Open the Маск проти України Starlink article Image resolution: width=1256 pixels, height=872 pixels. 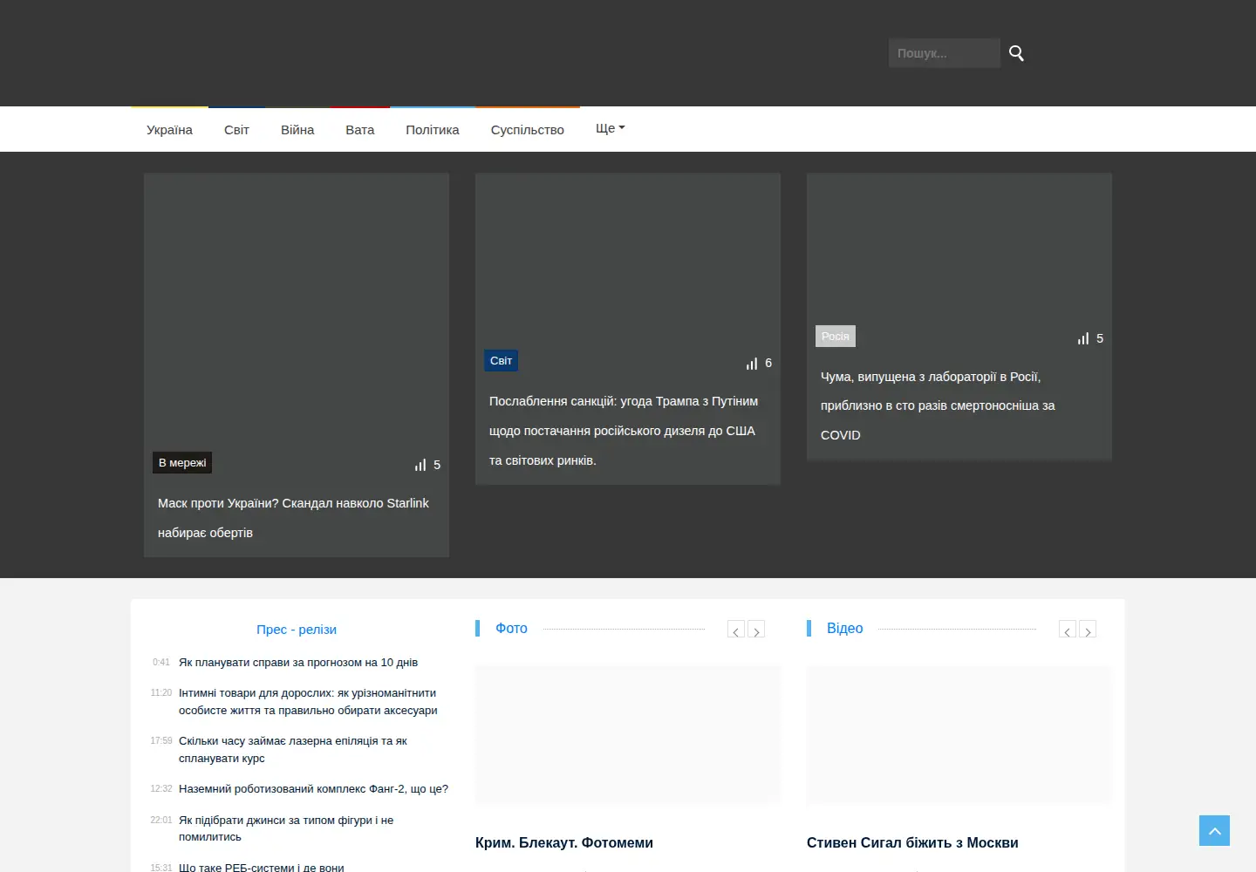pos(293,518)
